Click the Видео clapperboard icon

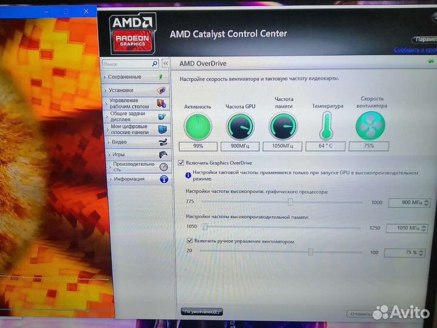(163, 142)
